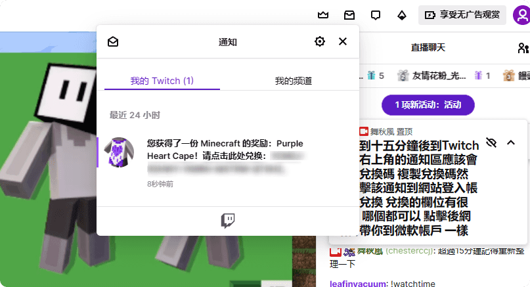530x287 pixels.
Task: Click 最近 24 小时 heading
Action: tap(135, 116)
